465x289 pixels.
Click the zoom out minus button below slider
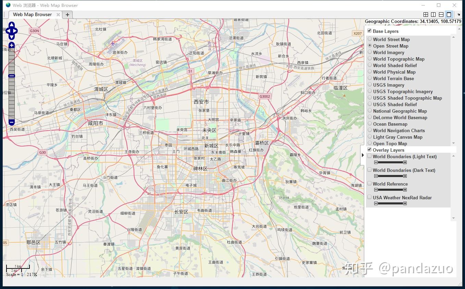(x=11, y=122)
